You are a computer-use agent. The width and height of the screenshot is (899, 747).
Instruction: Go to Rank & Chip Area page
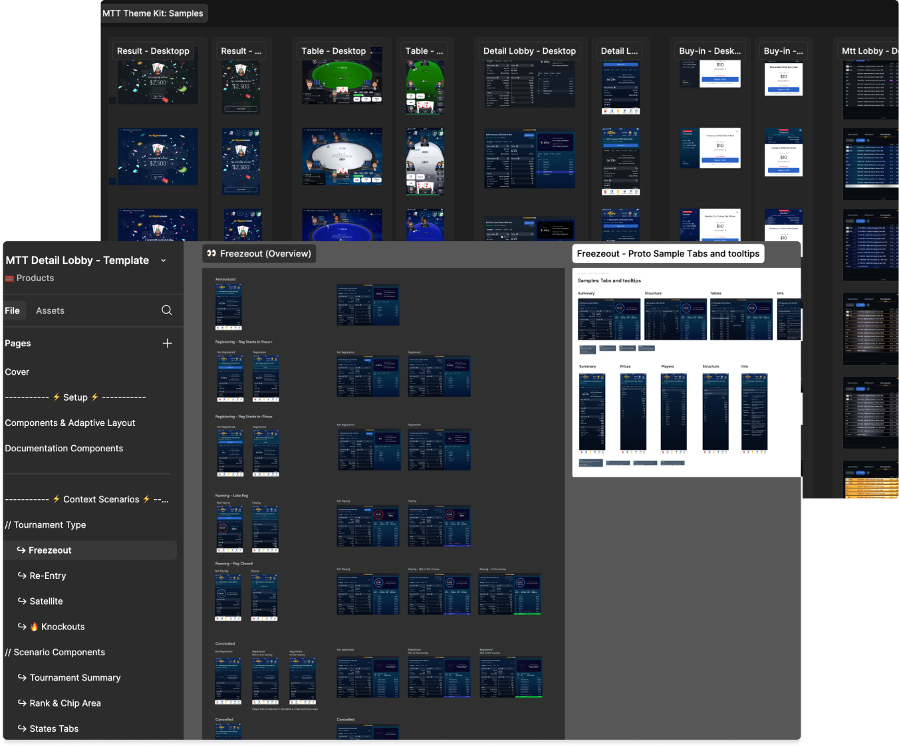point(65,703)
